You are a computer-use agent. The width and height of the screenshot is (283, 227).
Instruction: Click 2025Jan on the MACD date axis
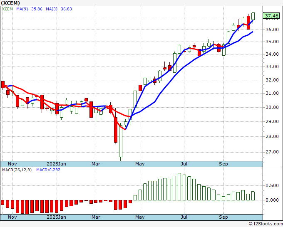pyautogui.click(x=56, y=217)
